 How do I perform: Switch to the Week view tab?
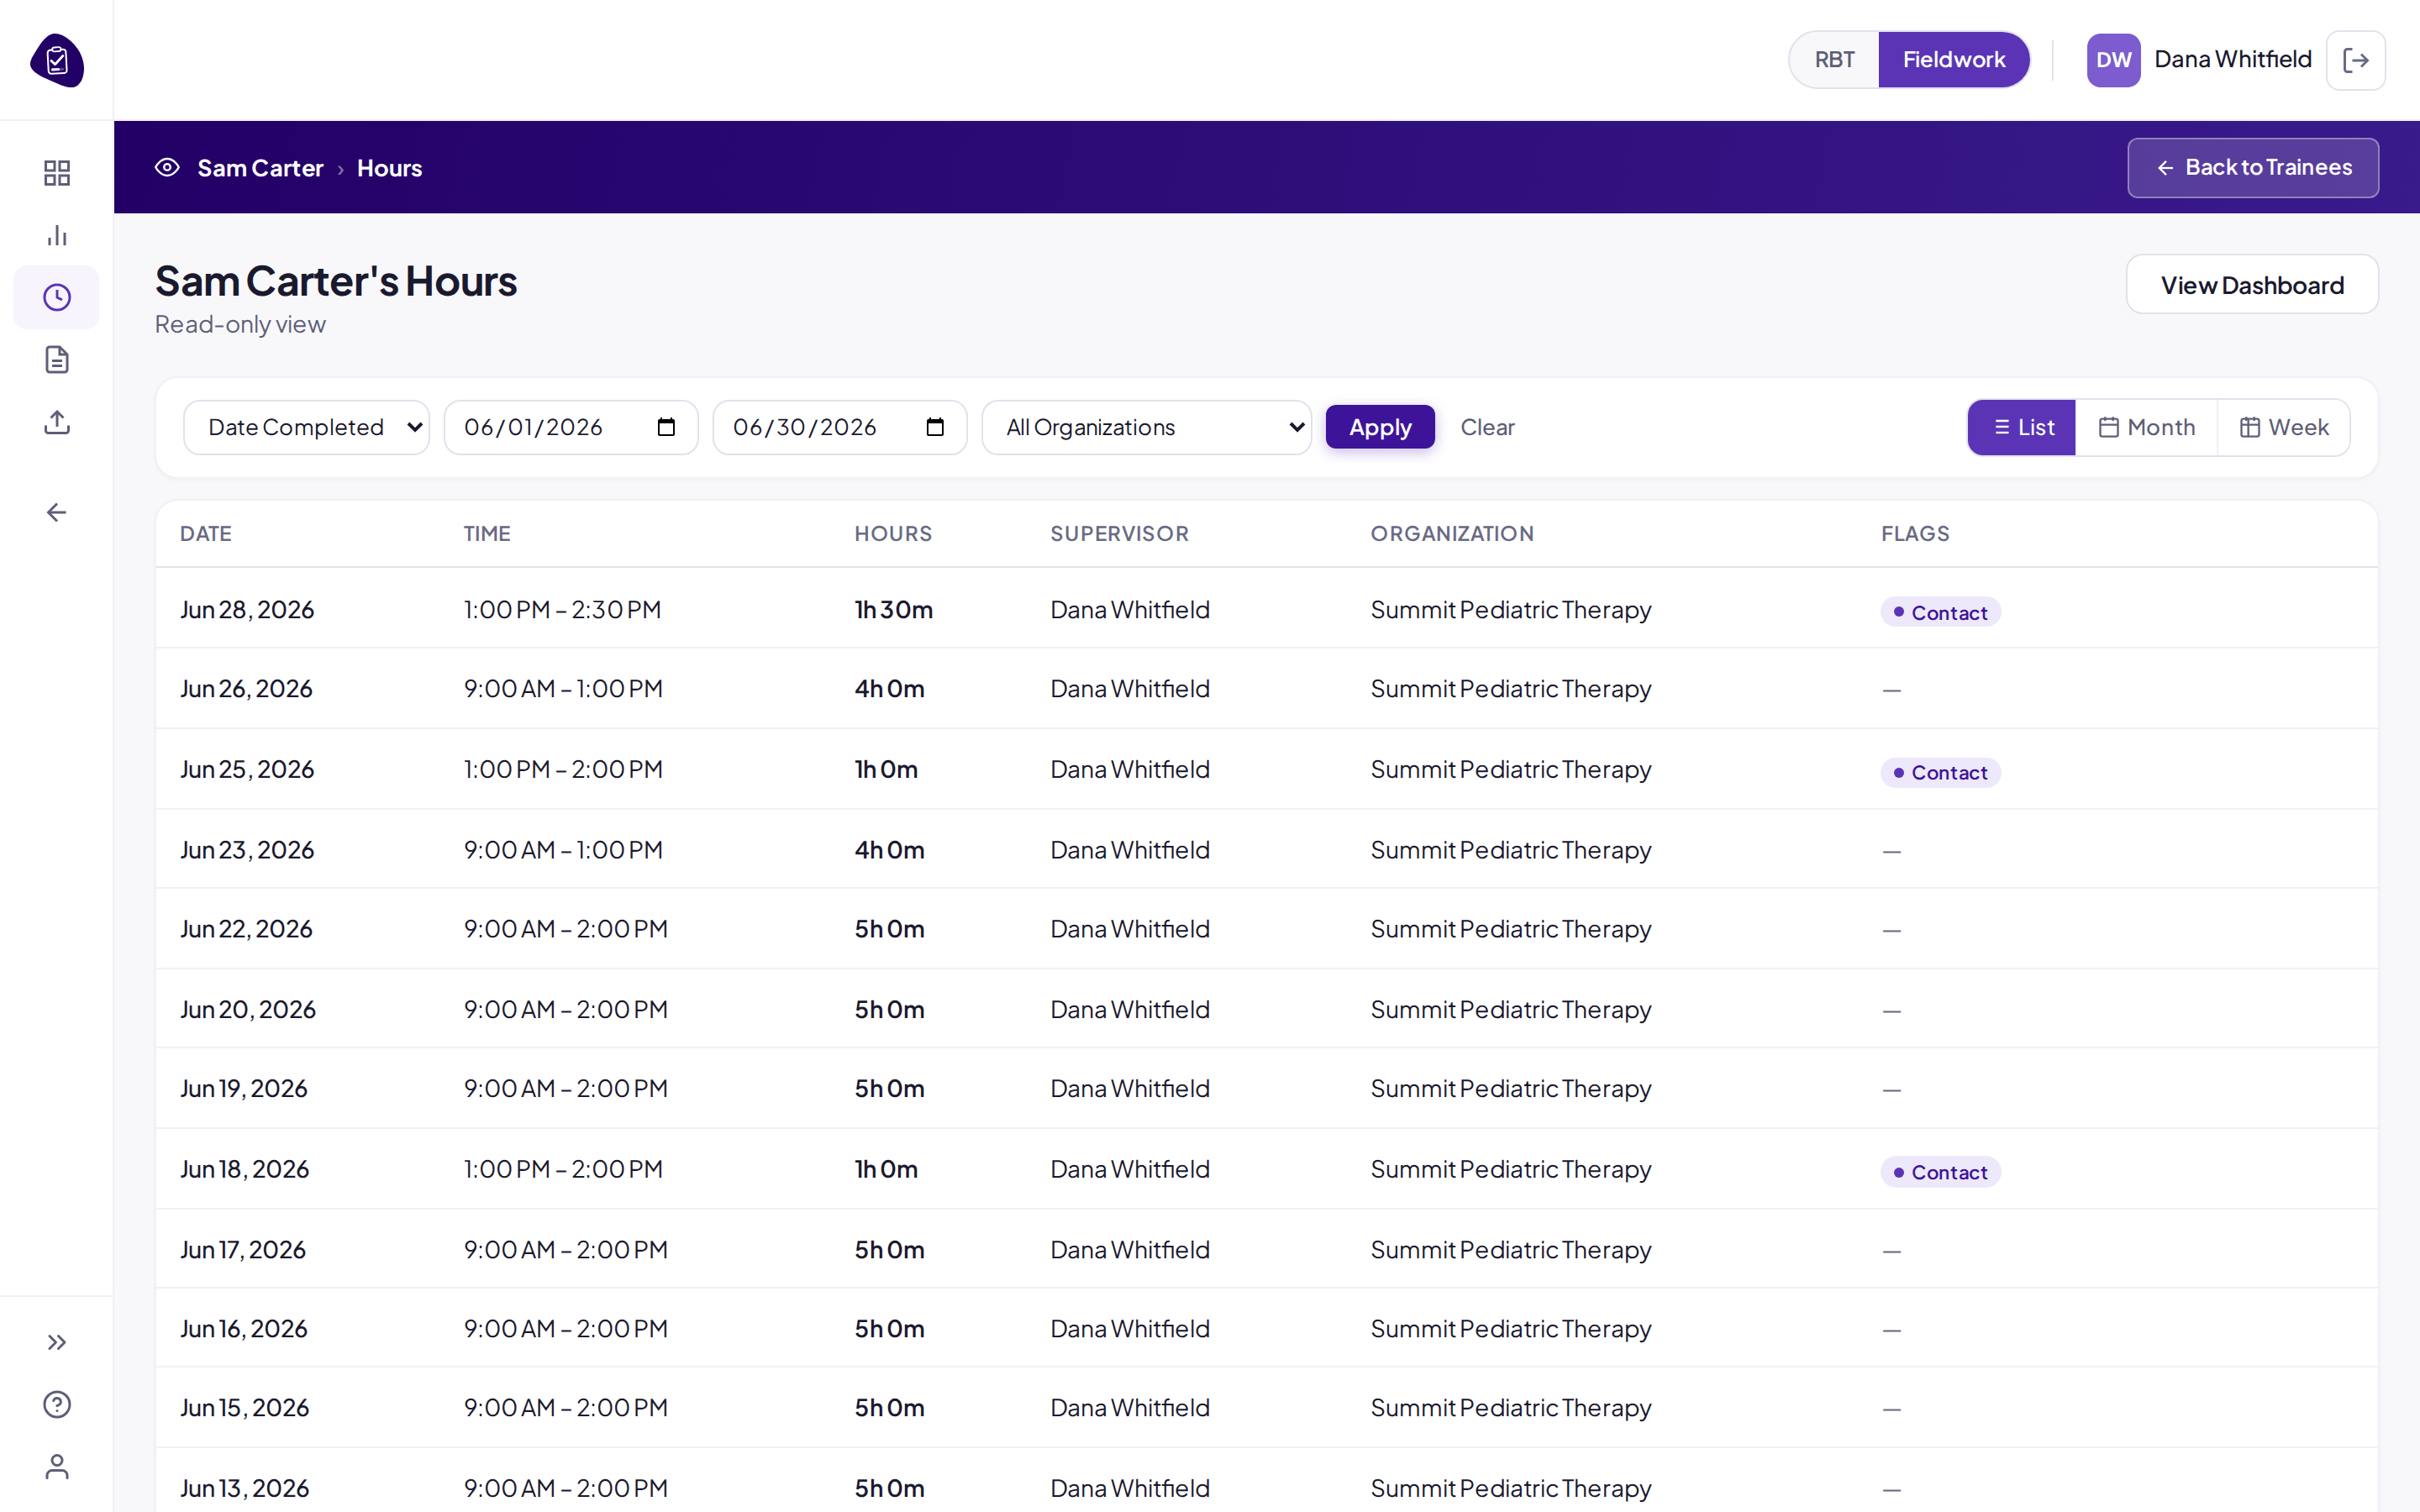coord(2283,427)
